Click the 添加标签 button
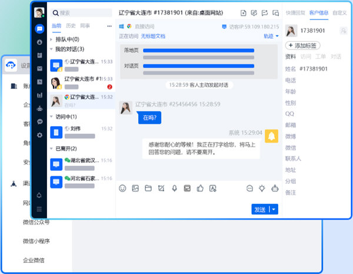 [x=303, y=45]
